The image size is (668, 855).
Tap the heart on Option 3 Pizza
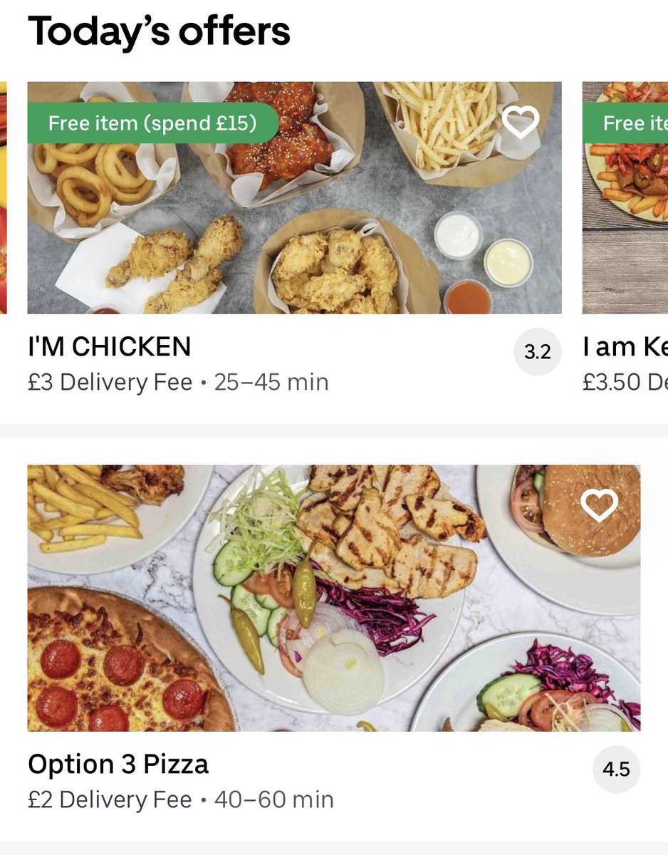coord(599,505)
